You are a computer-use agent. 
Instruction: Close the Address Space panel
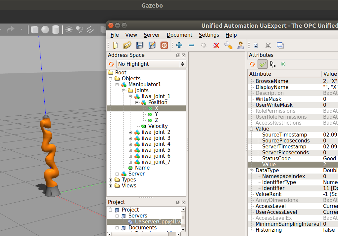pos(183,55)
